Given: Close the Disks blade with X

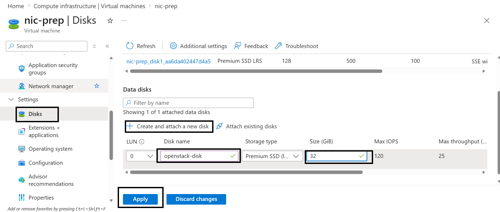Looking at the screenshot, I should [x=487, y=21].
